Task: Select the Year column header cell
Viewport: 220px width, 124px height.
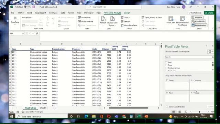Action: [x=21, y=49]
